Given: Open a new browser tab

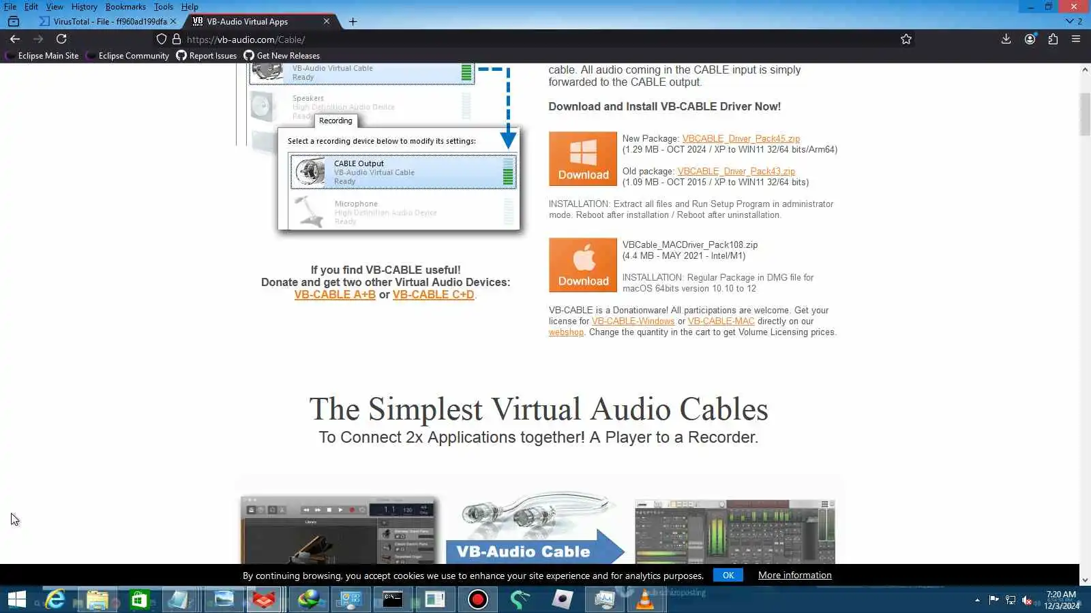Looking at the screenshot, I should point(353,21).
